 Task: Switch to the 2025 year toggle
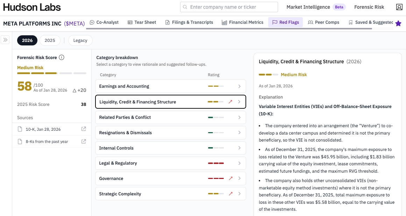coord(50,40)
